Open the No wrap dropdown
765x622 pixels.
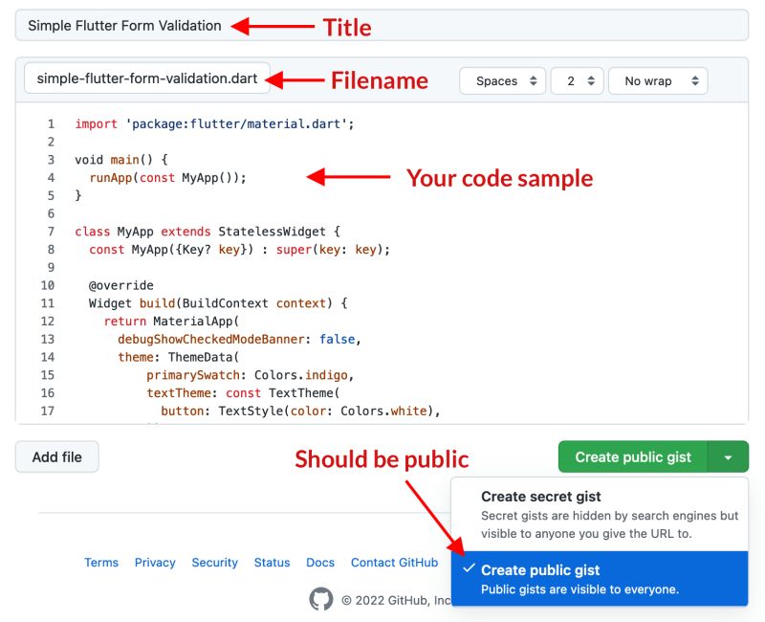pos(657,80)
